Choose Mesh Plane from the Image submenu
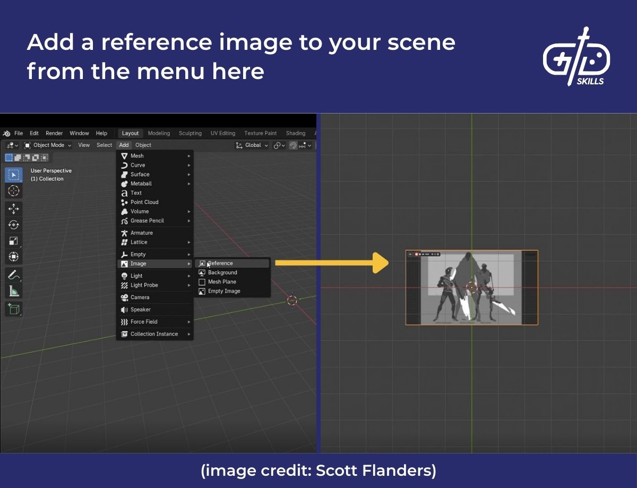 click(222, 282)
